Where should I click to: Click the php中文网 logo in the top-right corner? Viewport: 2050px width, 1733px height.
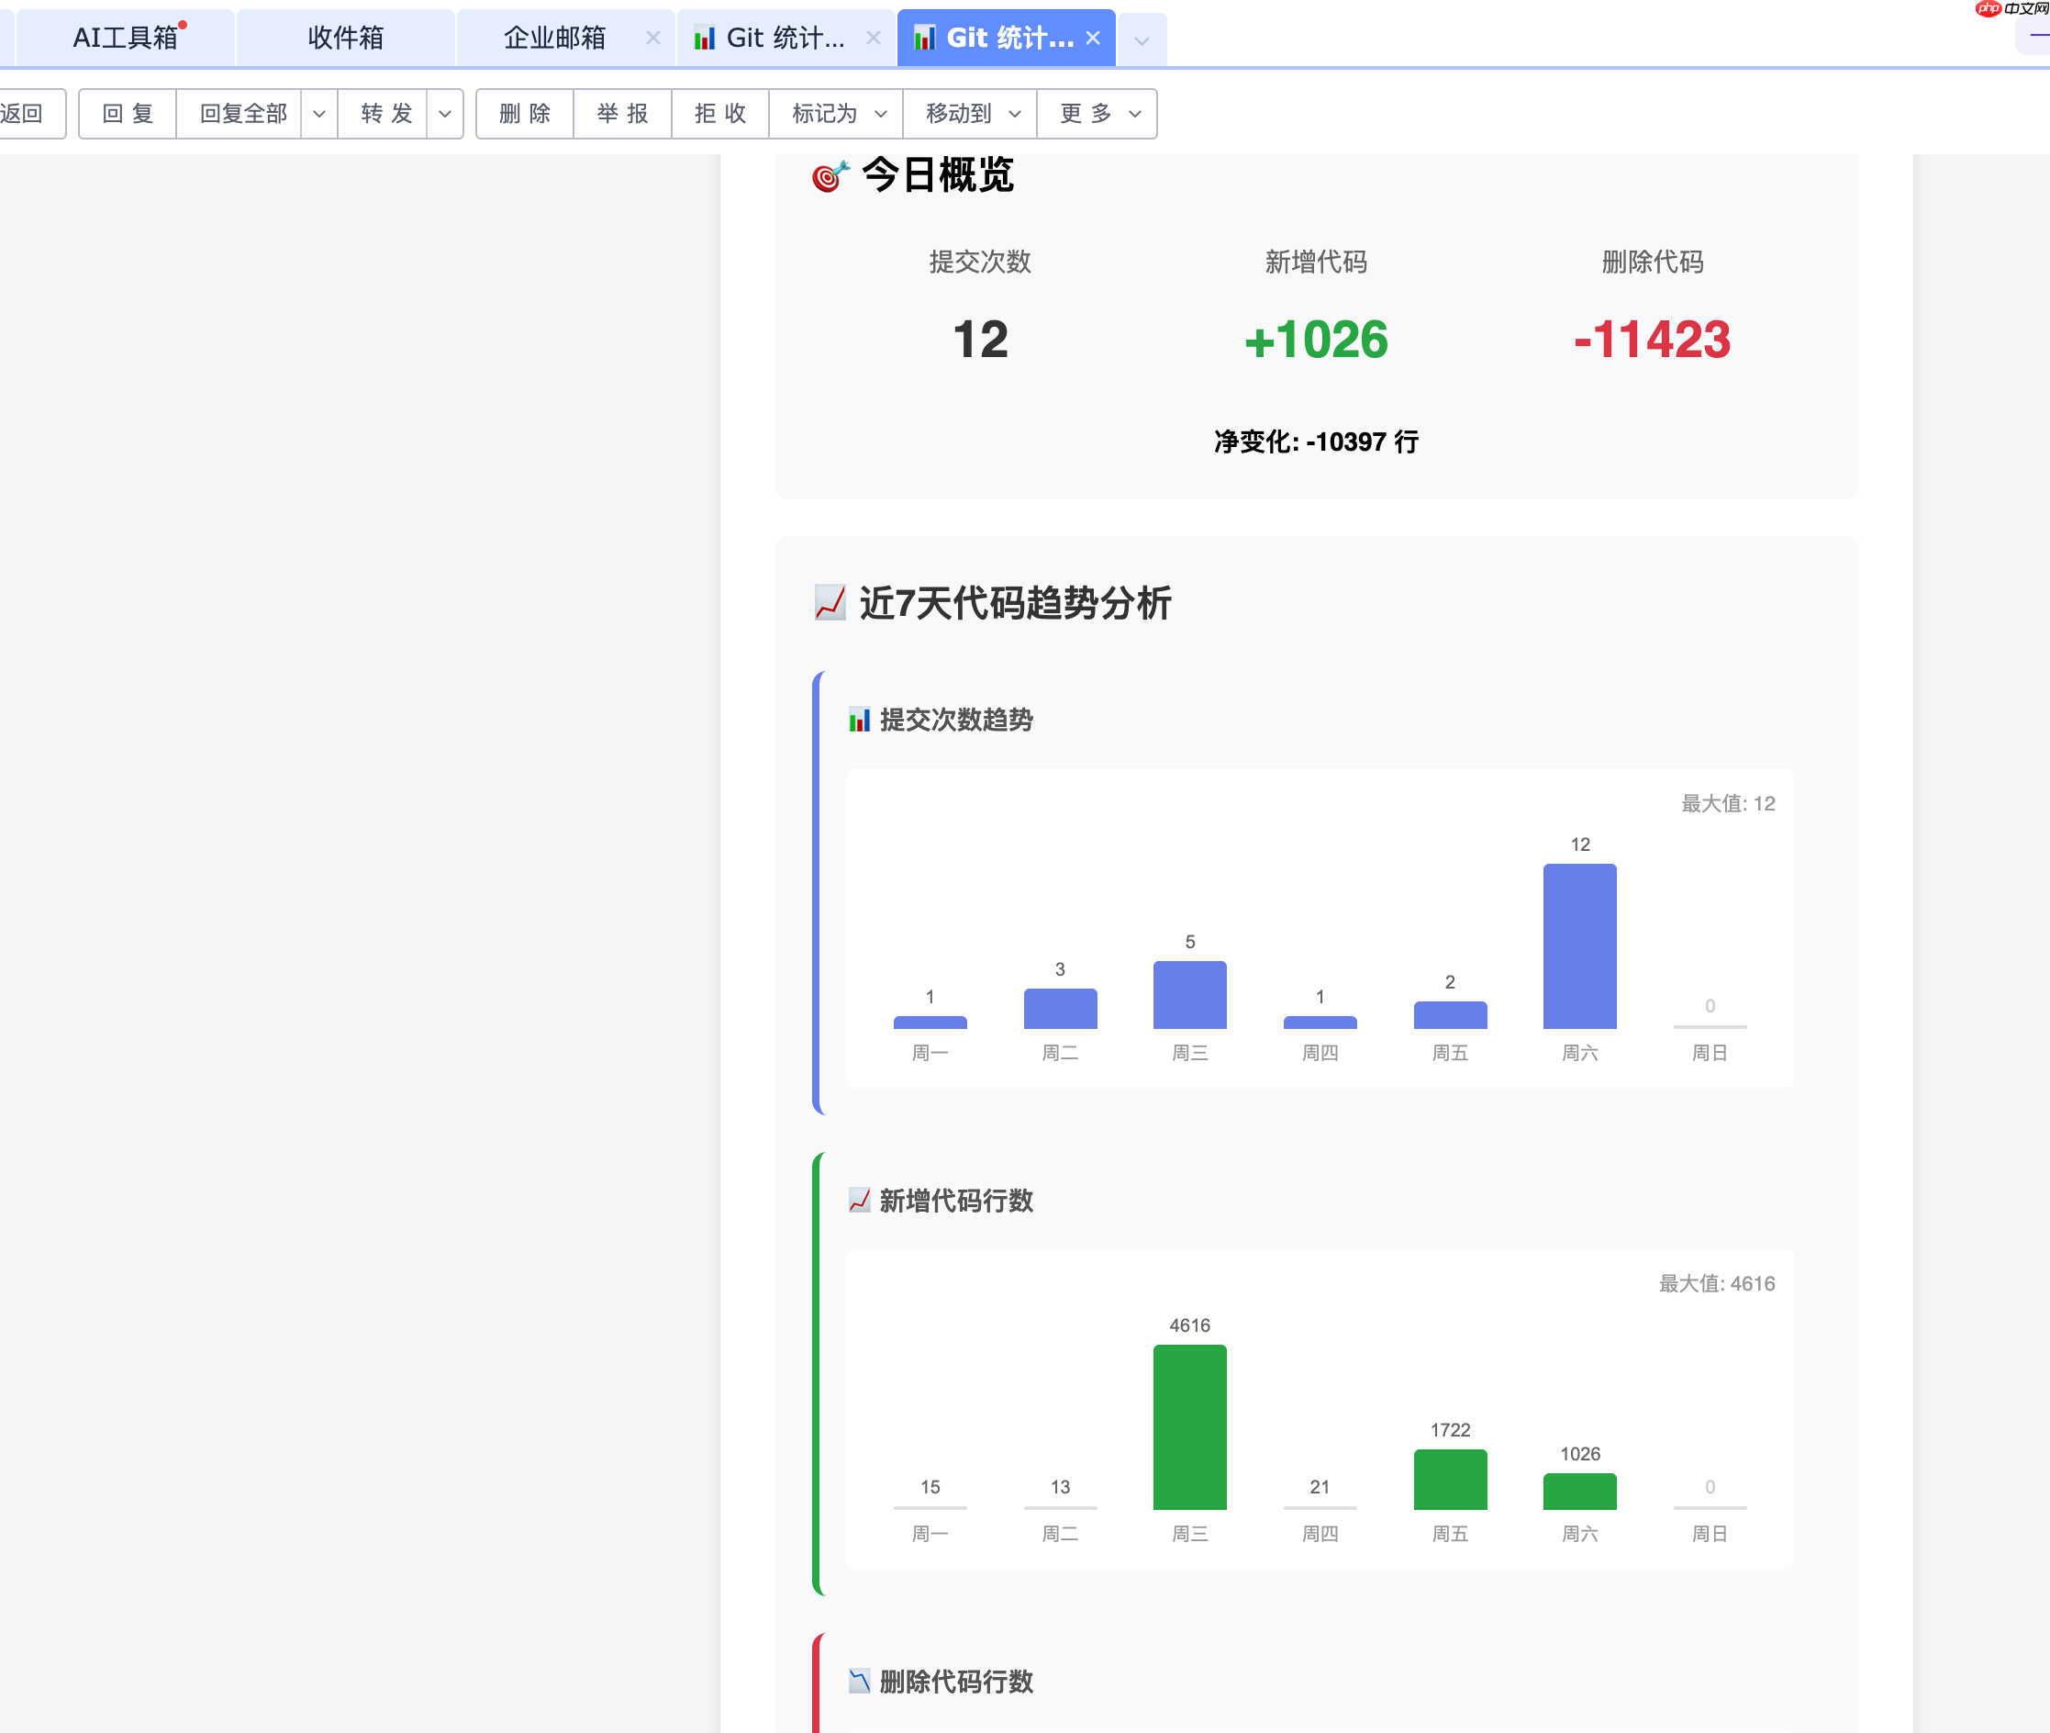[1991, 9]
